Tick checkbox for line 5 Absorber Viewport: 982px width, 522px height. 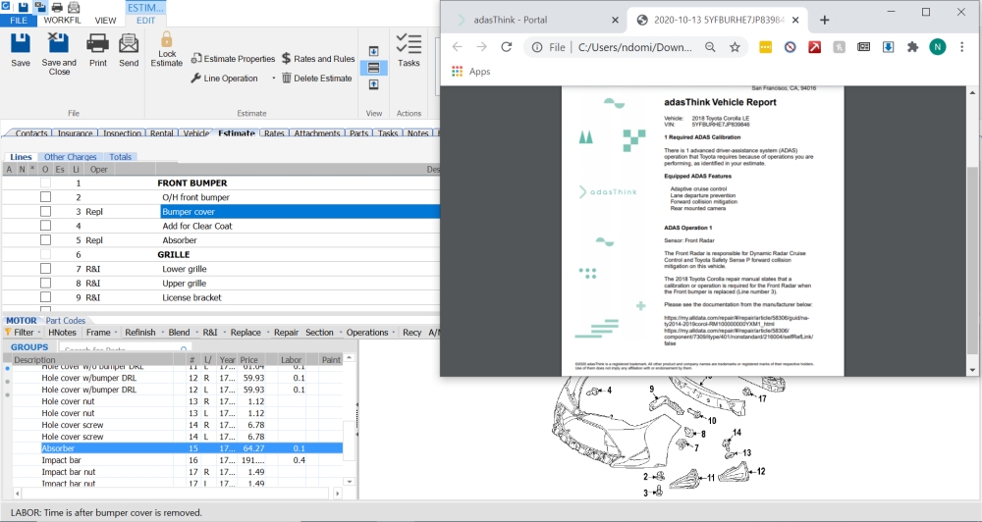[45, 240]
